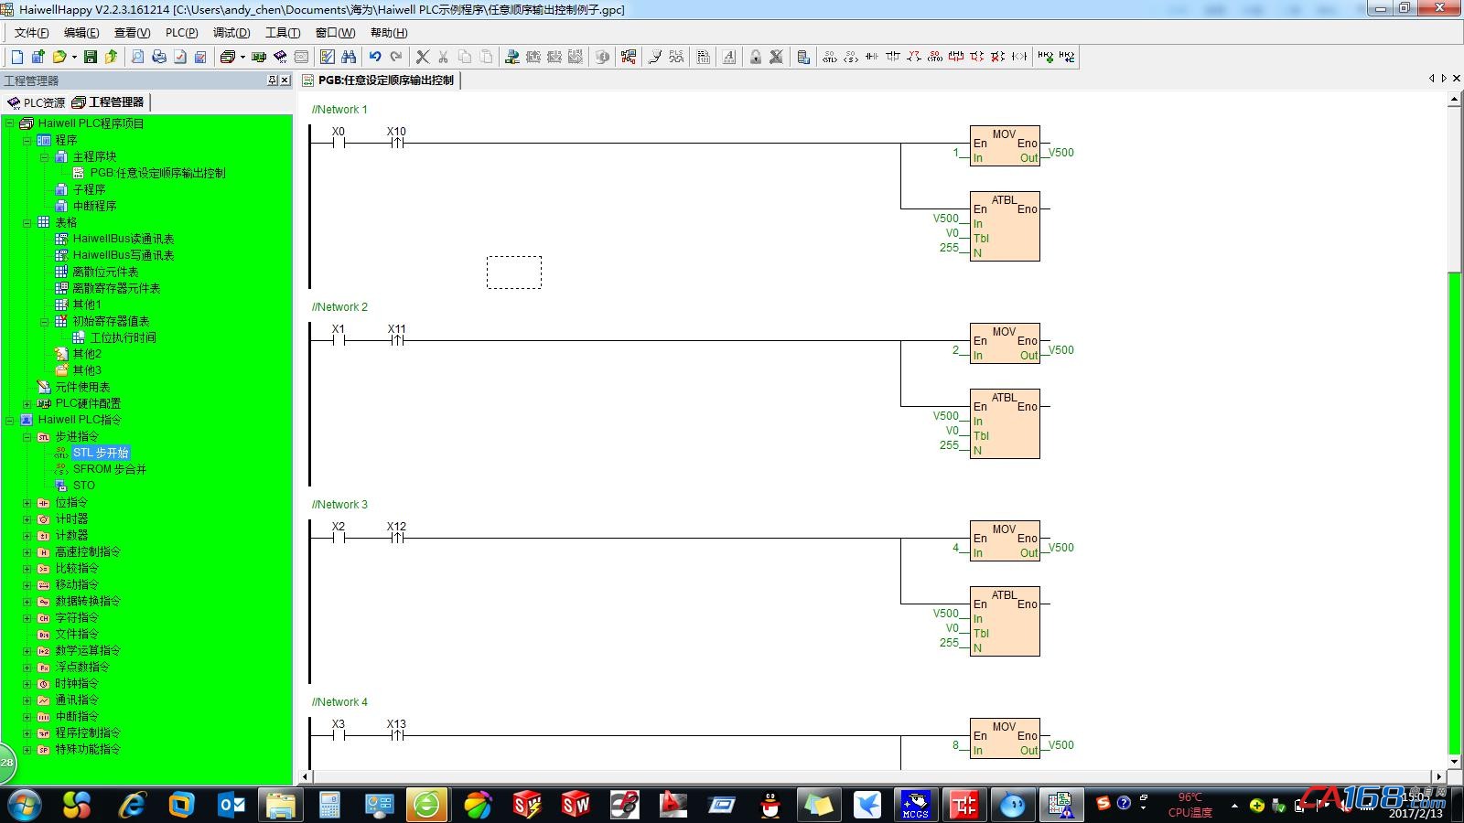Switch to the PLC资源 tab
This screenshot has width=1464, height=823.
[x=37, y=102]
